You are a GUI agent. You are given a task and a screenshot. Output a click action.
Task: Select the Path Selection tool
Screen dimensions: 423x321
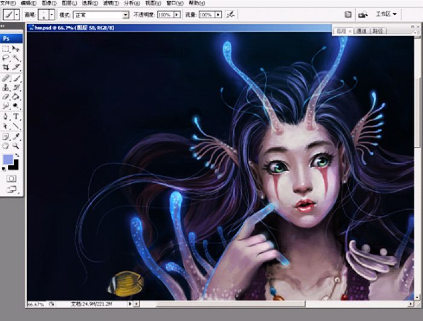(5, 126)
